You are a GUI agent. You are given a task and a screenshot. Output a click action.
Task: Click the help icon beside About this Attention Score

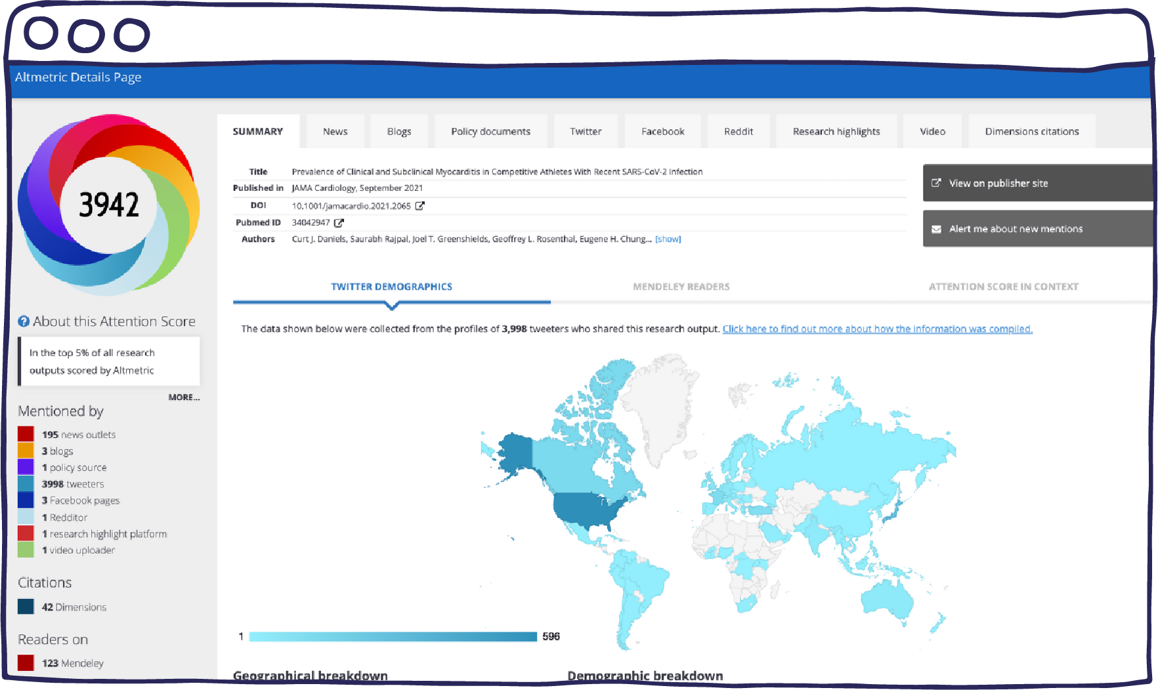(24, 321)
